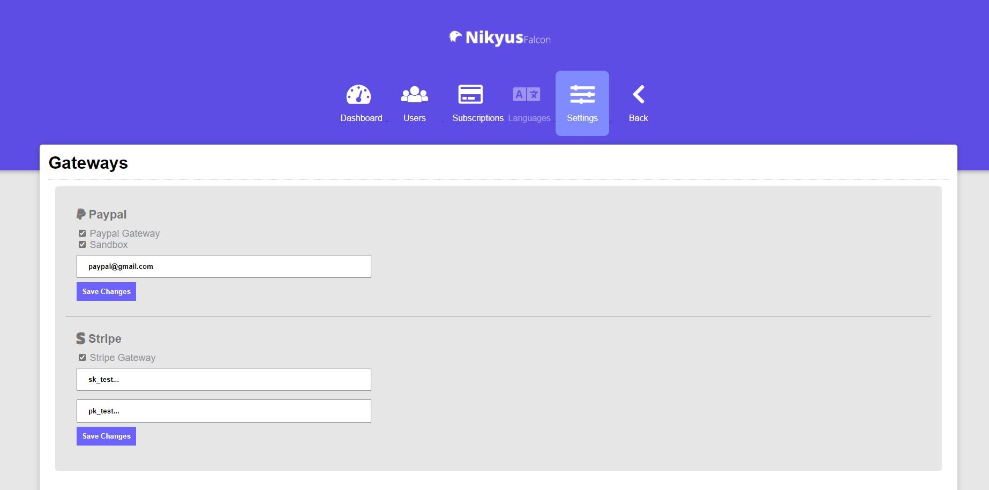Click the Paypal logo icon
Screen dimensions: 989x490
pos(81,214)
